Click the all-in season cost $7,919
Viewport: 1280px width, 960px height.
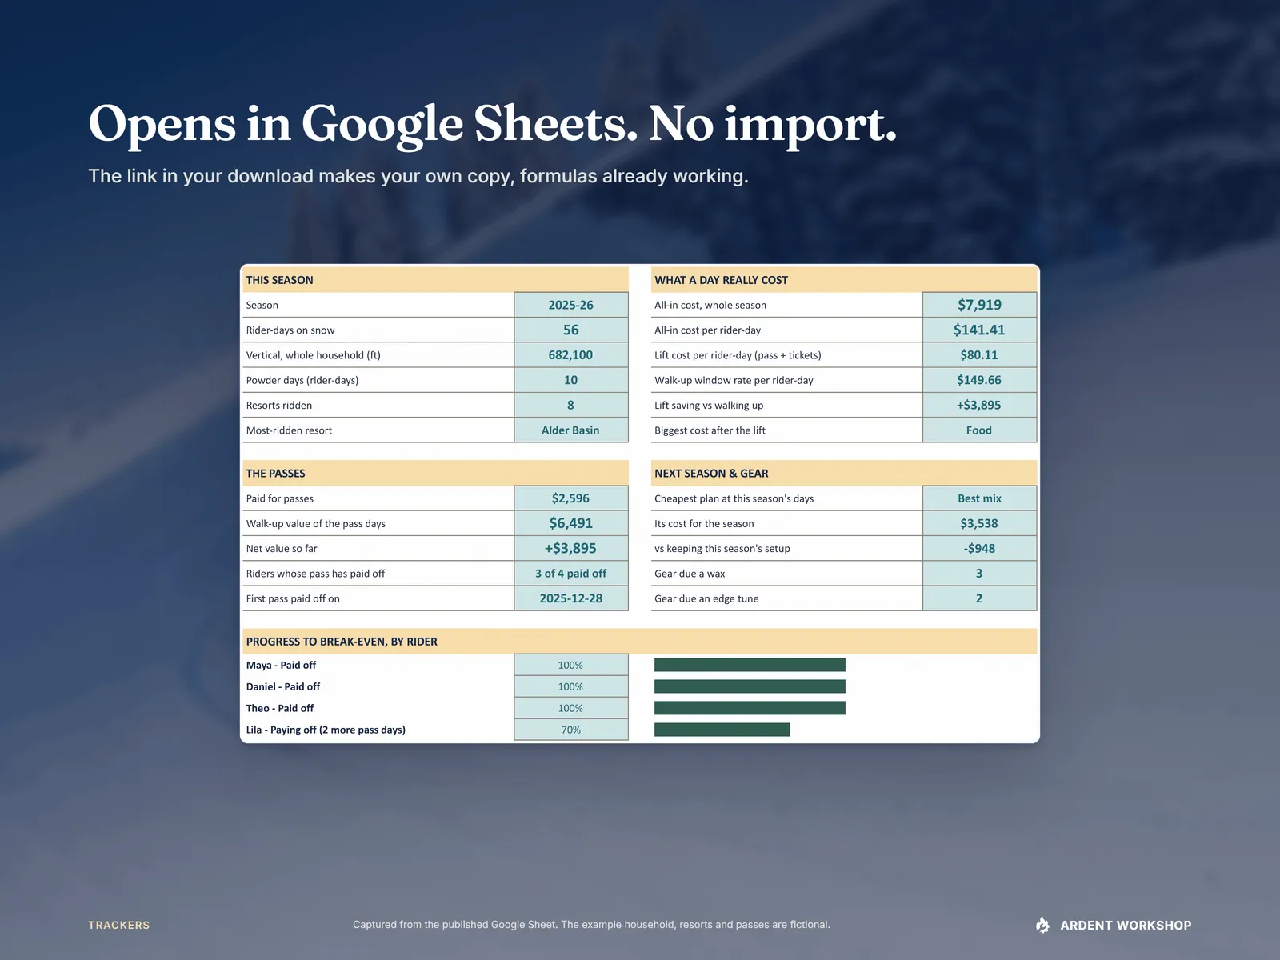(979, 305)
